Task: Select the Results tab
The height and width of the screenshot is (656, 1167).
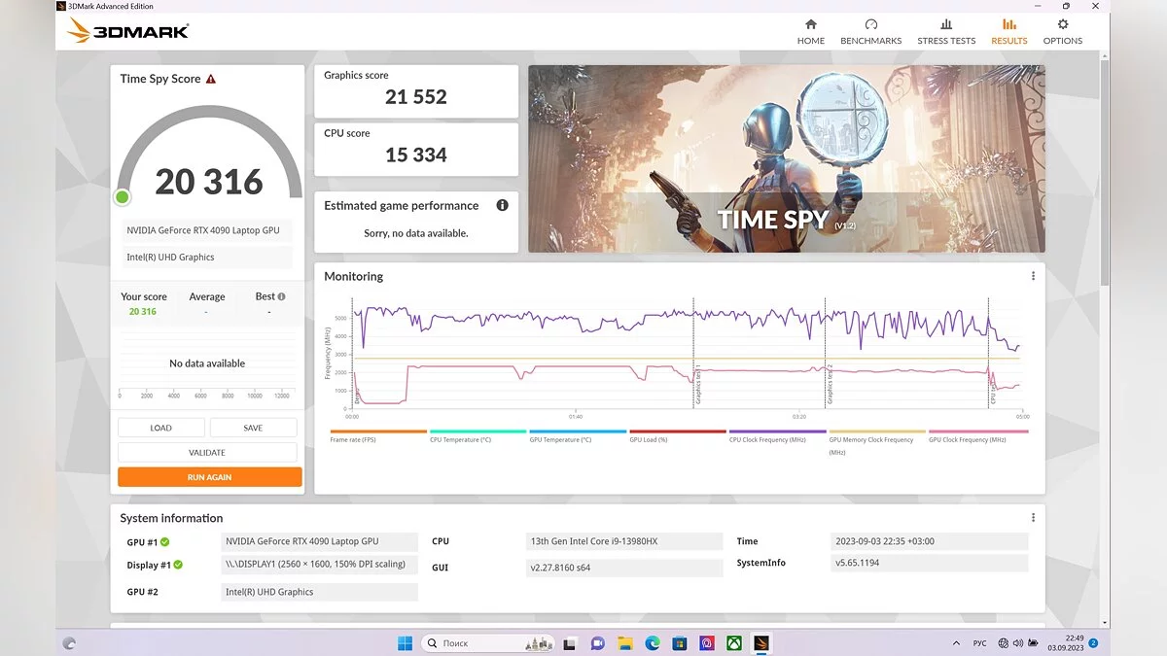Action: [1008, 31]
